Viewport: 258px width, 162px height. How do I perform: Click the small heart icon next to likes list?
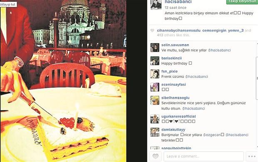click(x=152, y=30)
